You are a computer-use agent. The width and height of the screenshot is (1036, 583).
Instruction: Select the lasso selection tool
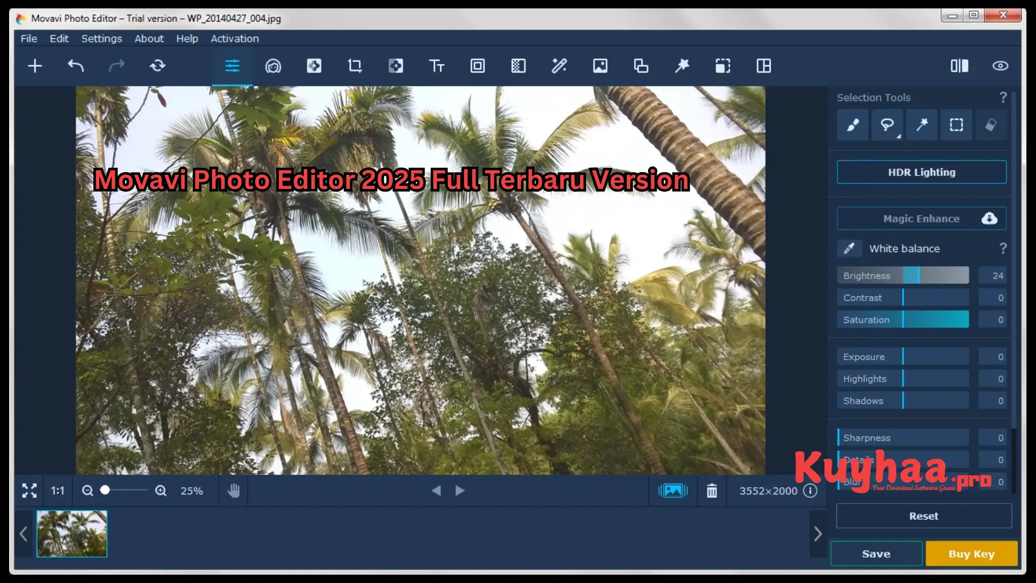(x=887, y=125)
